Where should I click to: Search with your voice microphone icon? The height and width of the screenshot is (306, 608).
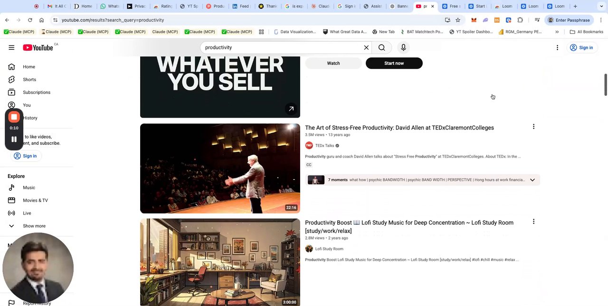(x=403, y=47)
